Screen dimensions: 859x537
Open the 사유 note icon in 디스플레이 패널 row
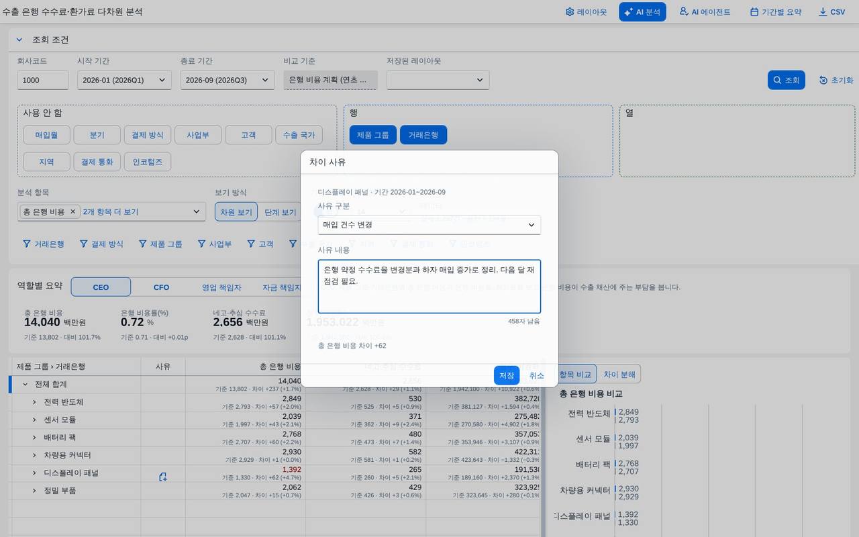tap(162, 477)
